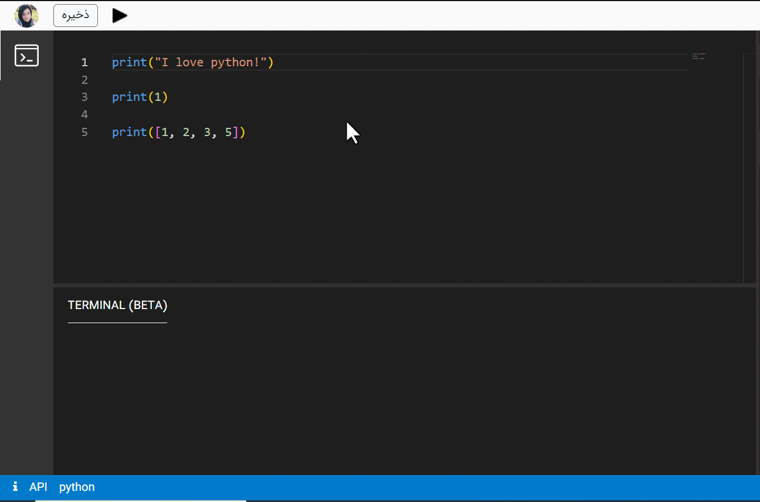Switch to the TERMINAL (BETA) tab
Viewport: 760px width, 502px height.
[117, 306]
